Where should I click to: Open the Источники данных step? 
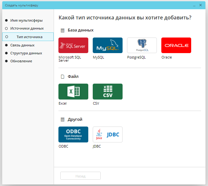click(27, 28)
